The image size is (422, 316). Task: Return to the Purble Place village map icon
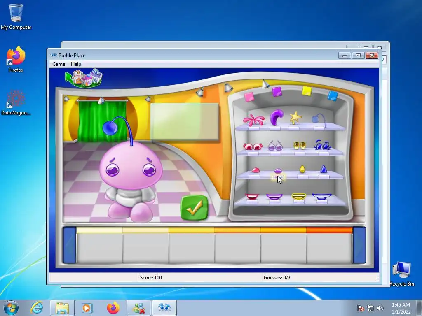(84, 78)
